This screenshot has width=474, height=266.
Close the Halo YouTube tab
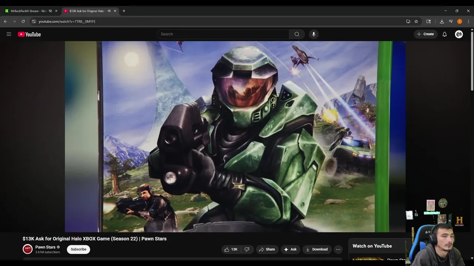pyautogui.click(x=115, y=11)
